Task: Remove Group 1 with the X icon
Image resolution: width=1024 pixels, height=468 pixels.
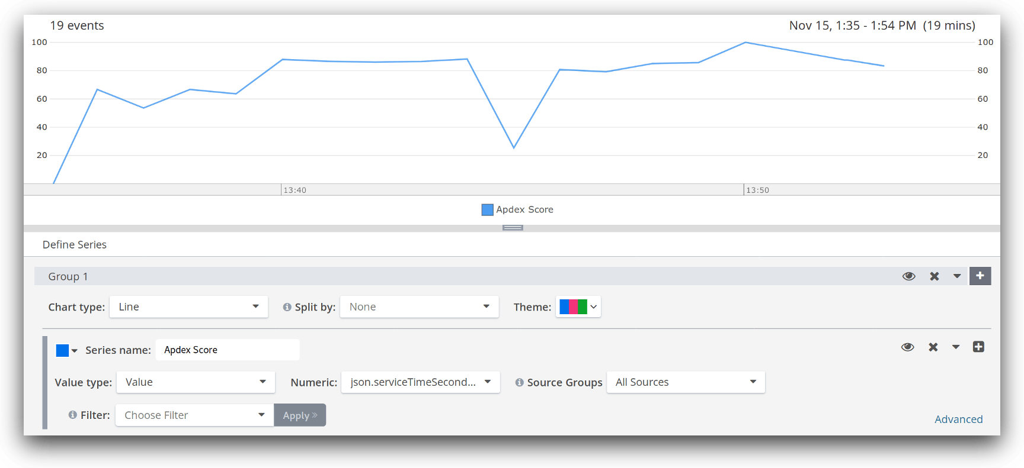Action: pos(935,276)
